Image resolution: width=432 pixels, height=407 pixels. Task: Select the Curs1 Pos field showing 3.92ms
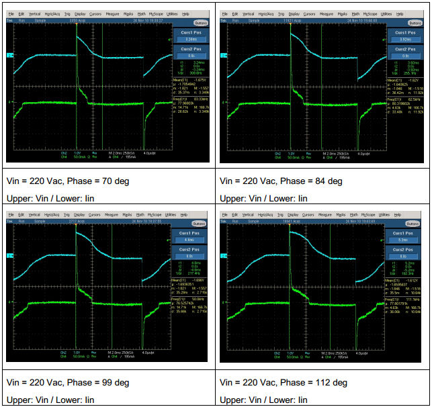pos(402,39)
